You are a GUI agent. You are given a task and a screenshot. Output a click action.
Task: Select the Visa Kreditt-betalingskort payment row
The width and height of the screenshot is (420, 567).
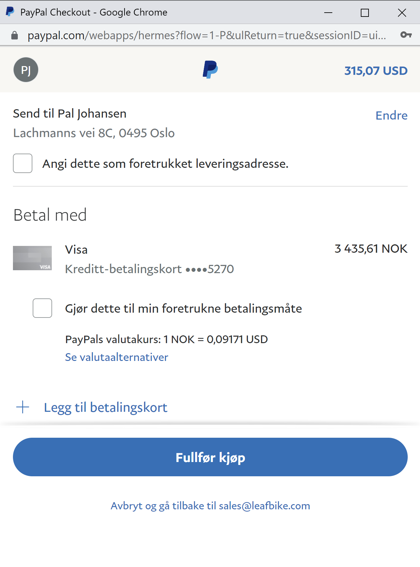149,259
